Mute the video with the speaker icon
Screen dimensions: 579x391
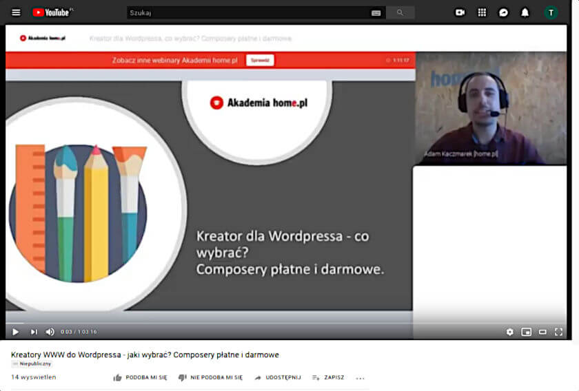tap(50, 332)
